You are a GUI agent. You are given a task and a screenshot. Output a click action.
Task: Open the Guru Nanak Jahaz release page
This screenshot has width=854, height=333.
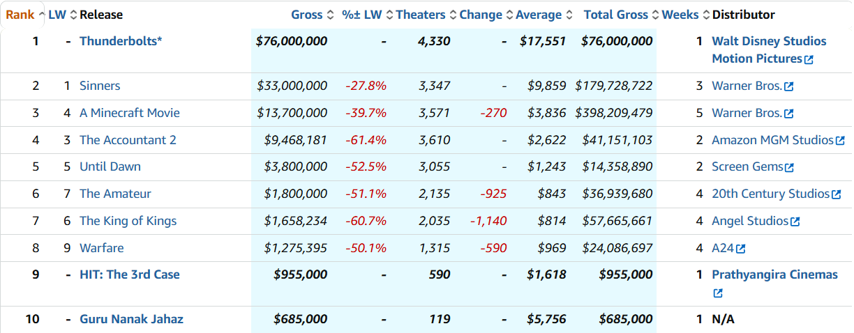click(131, 319)
